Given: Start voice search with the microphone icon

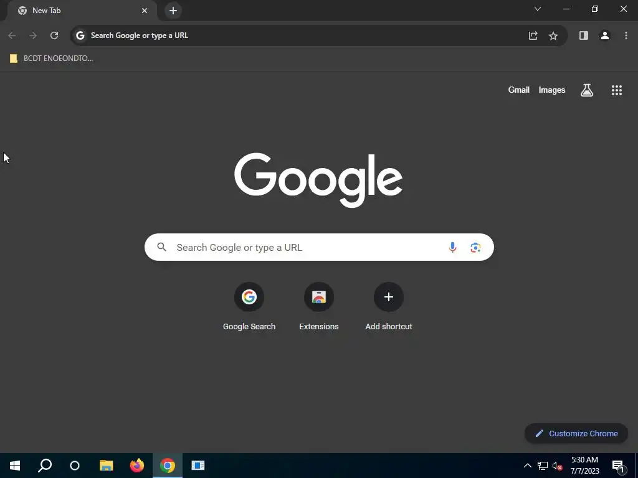Looking at the screenshot, I should (x=452, y=247).
